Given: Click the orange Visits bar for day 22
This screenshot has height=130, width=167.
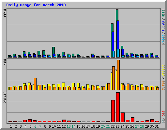Looking at the screenshot, I should [x=114, y=78].
